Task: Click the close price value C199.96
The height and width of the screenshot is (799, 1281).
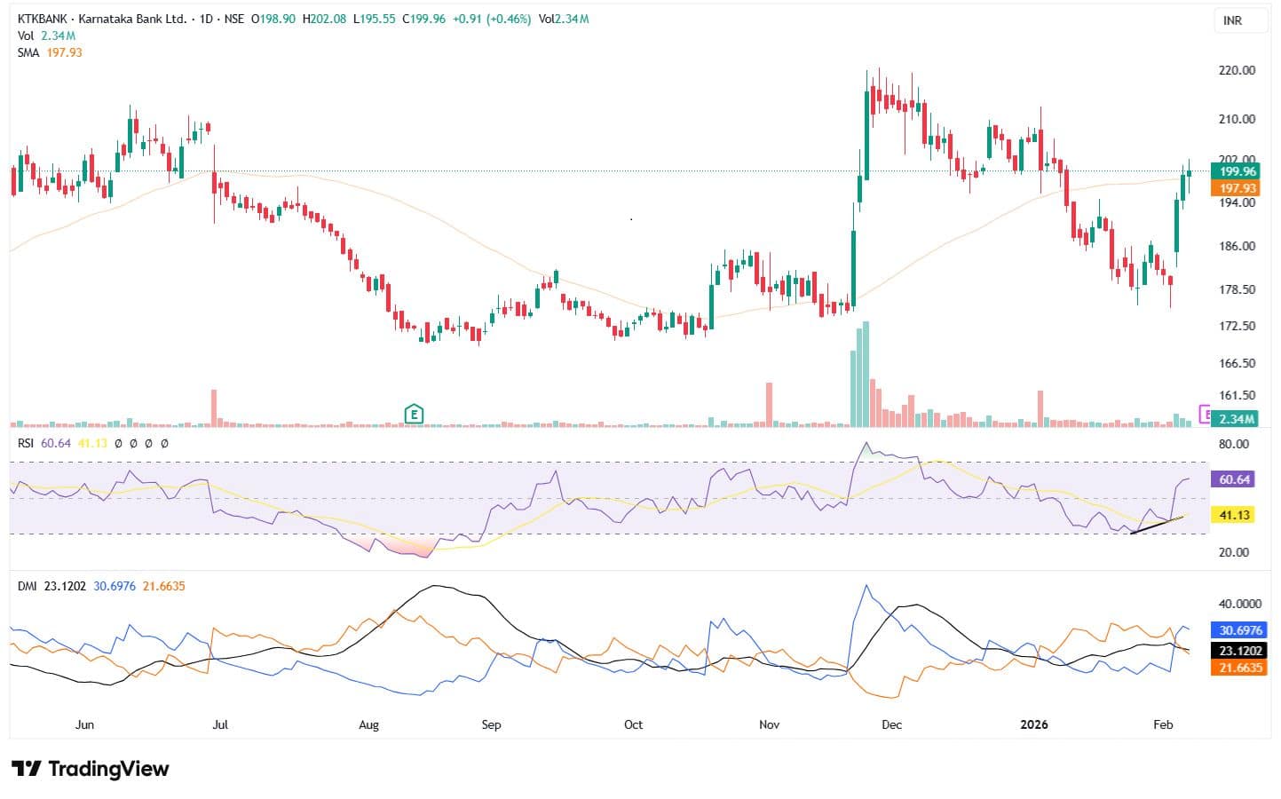Action: click(x=423, y=19)
